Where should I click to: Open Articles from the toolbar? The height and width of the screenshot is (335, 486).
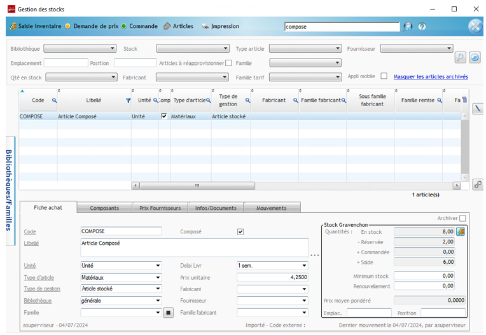(179, 26)
